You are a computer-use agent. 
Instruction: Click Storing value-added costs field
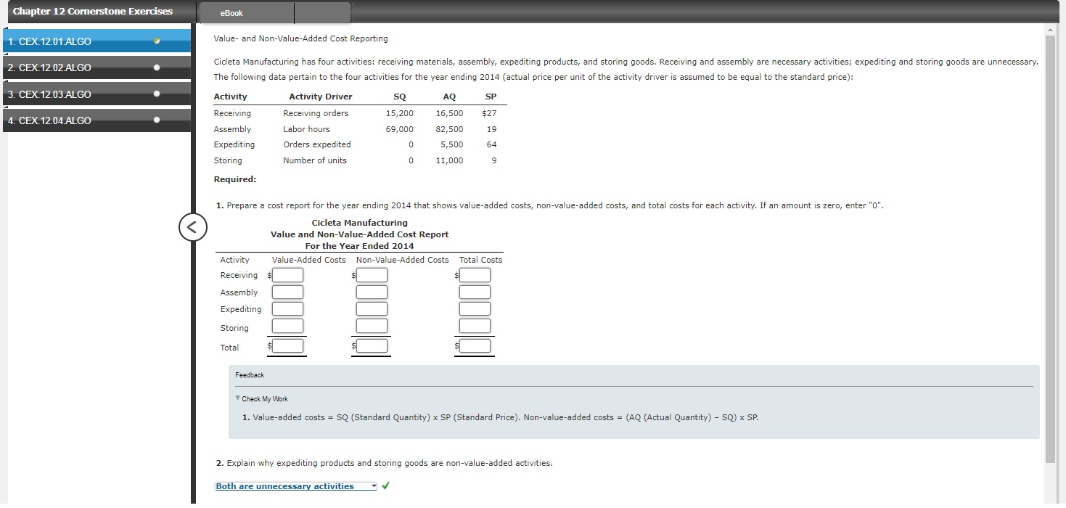coord(288,326)
